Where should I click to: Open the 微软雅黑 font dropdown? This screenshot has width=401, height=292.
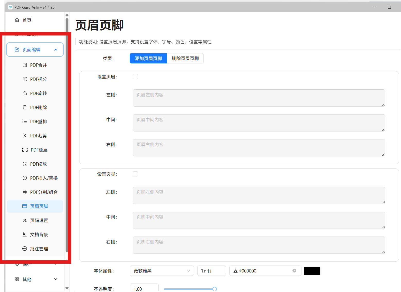[162, 271]
